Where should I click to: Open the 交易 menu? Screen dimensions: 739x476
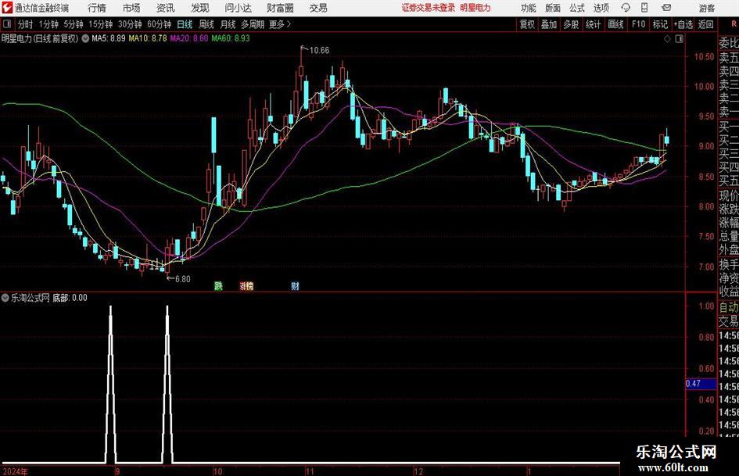(318, 8)
